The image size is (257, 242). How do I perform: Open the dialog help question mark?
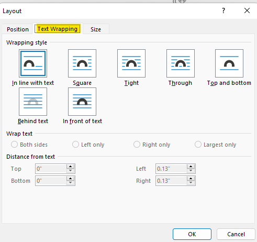point(224,10)
